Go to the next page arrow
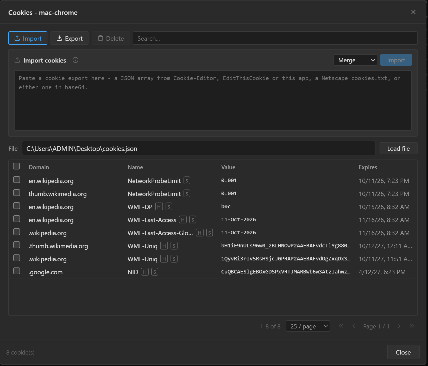Screen dimensions: 428x366 399,326
